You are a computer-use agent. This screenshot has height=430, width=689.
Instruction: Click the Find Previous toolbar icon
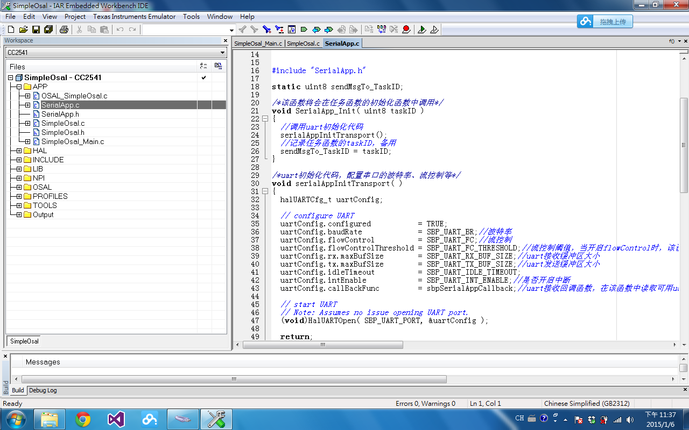pos(242,30)
